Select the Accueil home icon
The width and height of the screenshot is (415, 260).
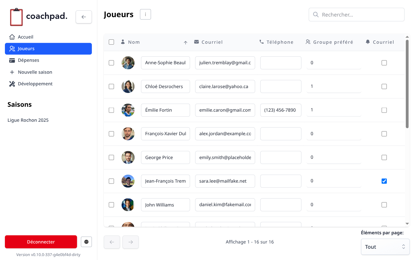coord(12,37)
